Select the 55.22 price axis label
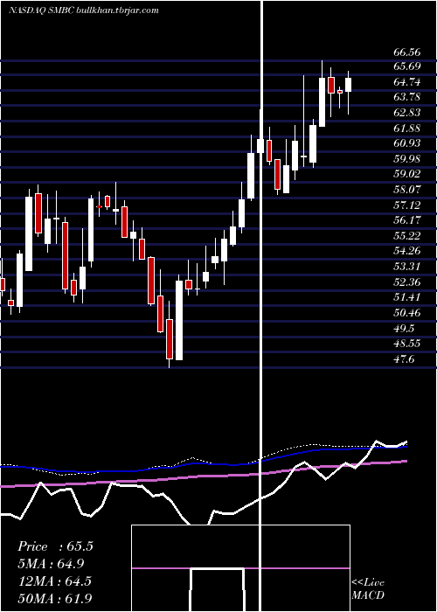The image size is (437, 612). tap(407, 236)
